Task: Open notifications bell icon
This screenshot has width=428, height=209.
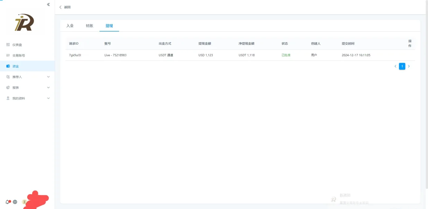Action: [x=7, y=202]
